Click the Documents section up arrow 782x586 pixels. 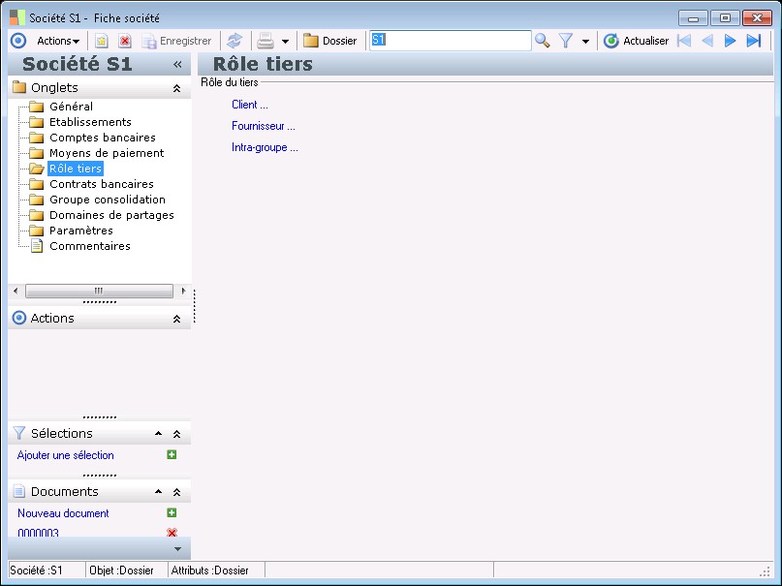tap(158, 492)
